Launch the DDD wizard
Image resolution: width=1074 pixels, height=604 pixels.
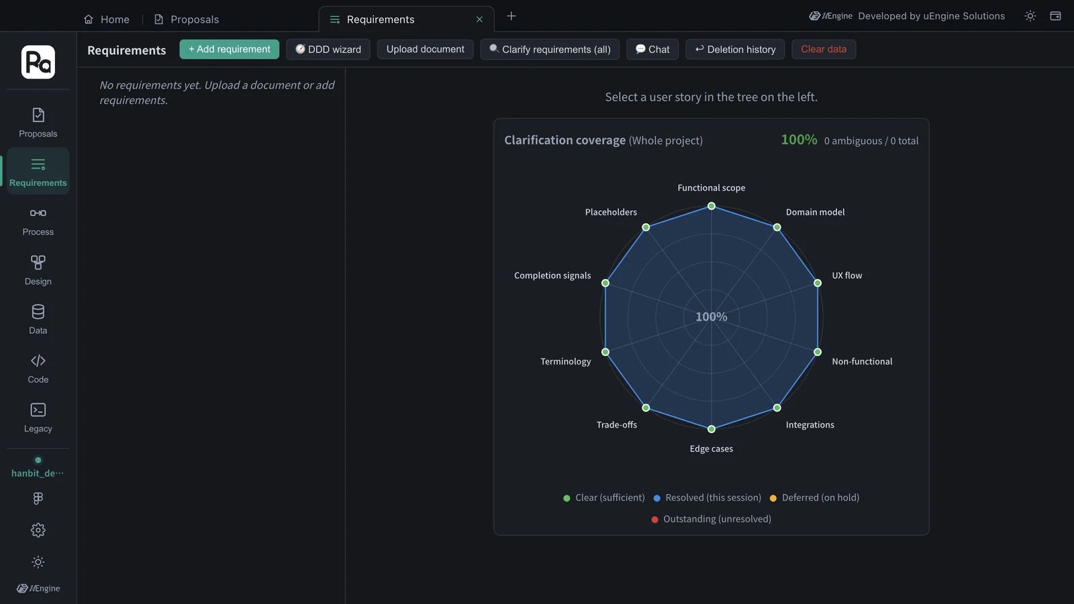click(328, 49)
